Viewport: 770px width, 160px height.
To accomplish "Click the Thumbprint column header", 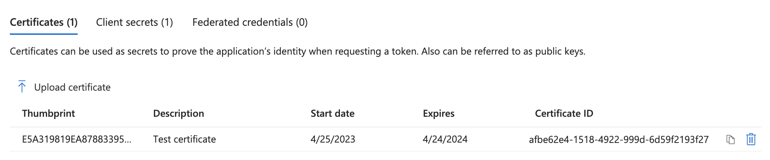I will click(49, 113).
